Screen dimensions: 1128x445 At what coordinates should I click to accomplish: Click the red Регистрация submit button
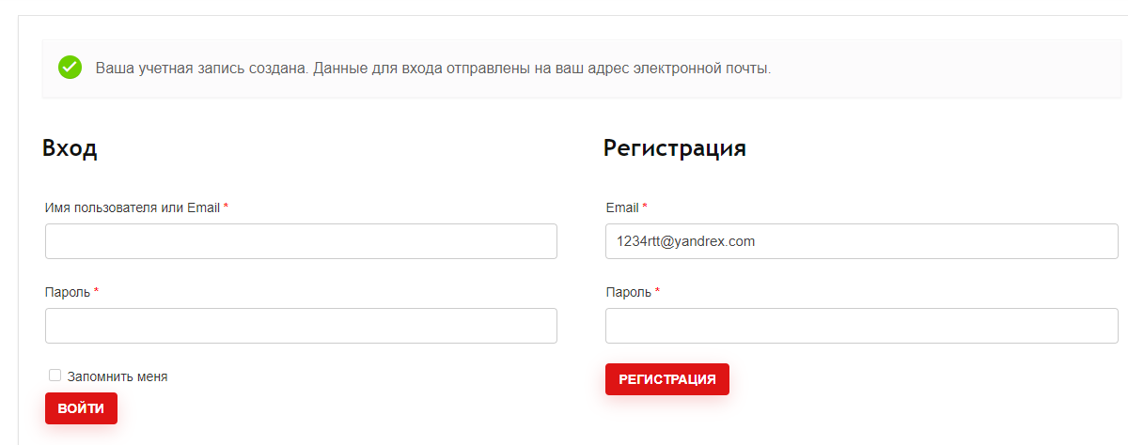pos(667,379)
